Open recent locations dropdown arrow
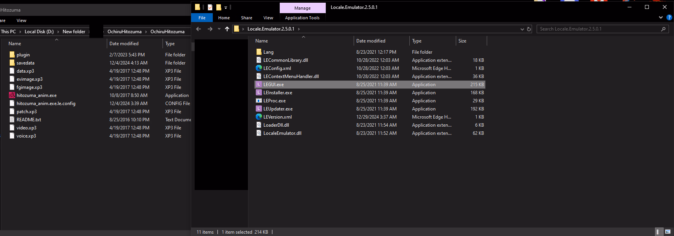Viewport: 674px width, 236px height. (219, 29)
